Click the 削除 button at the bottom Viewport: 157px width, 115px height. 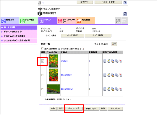pyautogui.click(x=103, y=109)
